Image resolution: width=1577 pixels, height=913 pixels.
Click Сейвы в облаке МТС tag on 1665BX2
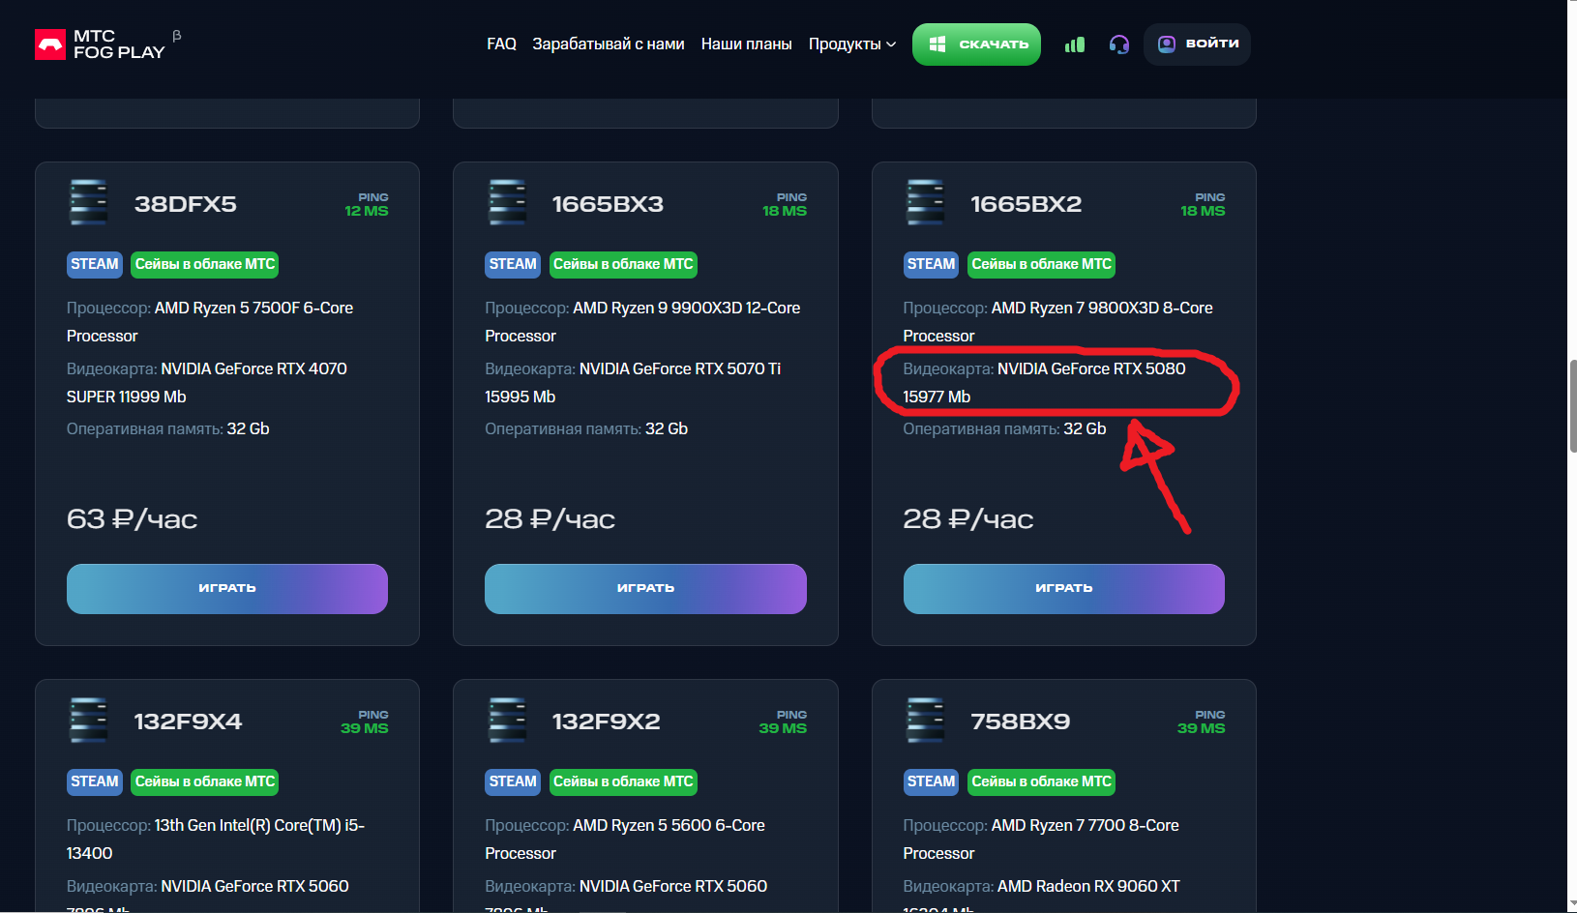coord(1042,264)
